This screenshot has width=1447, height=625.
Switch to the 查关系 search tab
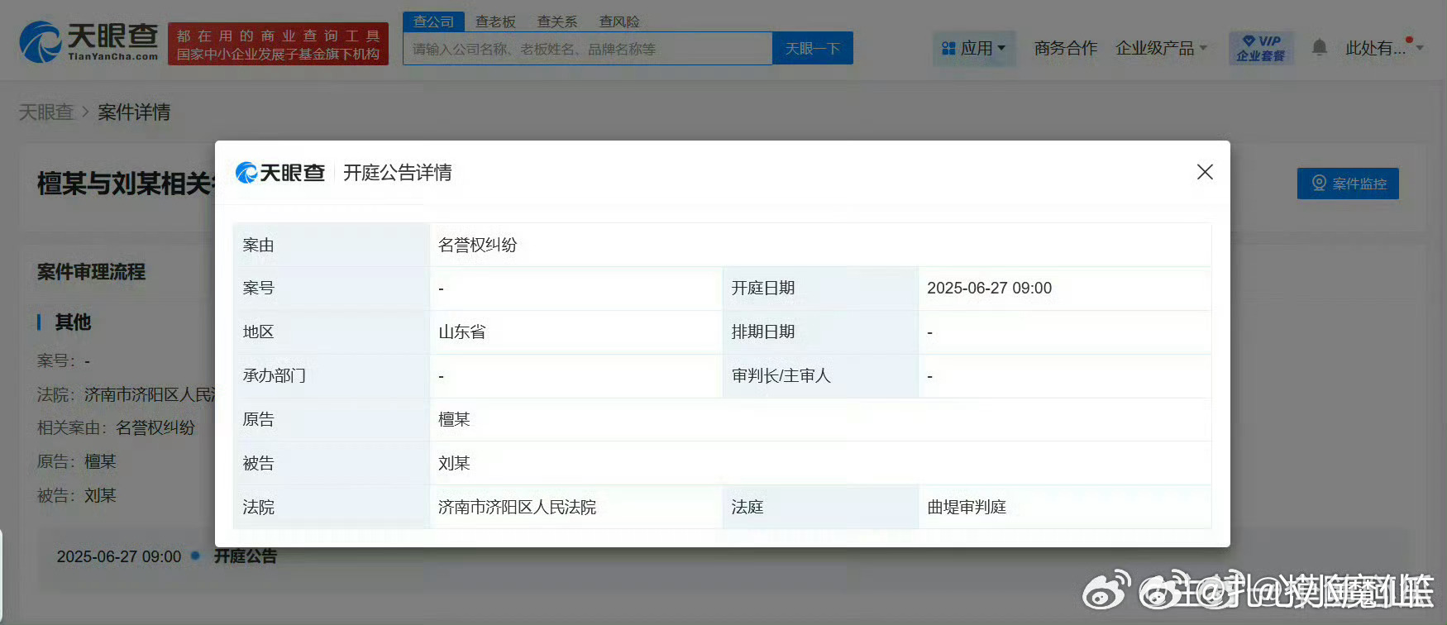coord(557,21)
